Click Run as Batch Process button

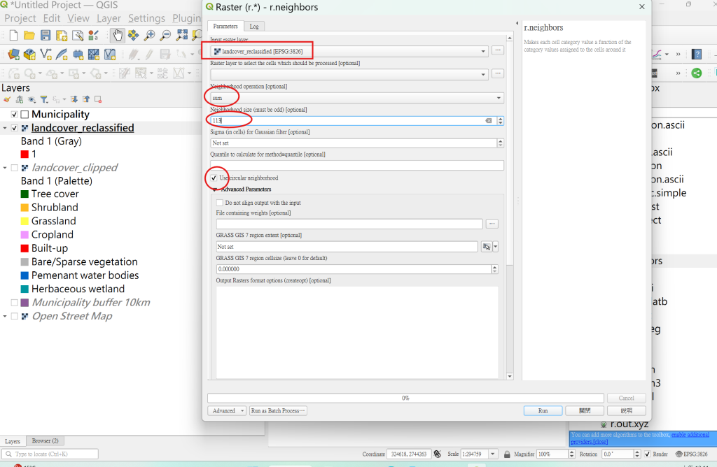[x=278, y=411]
